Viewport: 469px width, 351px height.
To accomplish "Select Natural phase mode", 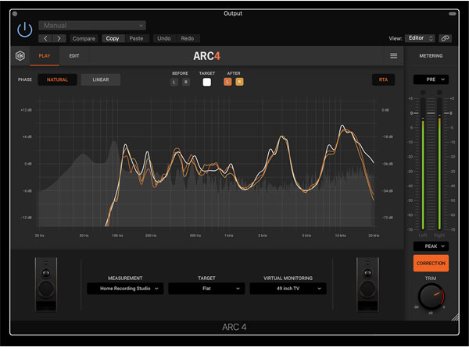I will pyautogui.click(x=57, y=80).
